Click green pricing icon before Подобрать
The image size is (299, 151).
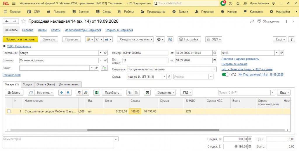point(97,93)
